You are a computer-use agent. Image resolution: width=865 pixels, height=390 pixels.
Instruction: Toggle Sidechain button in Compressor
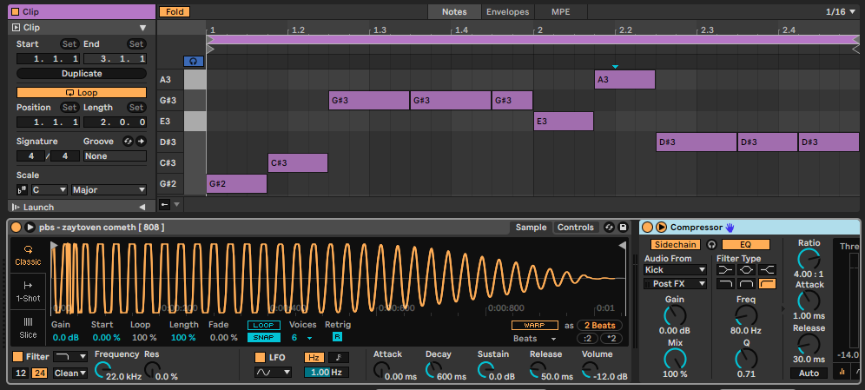tap(676, 244)
